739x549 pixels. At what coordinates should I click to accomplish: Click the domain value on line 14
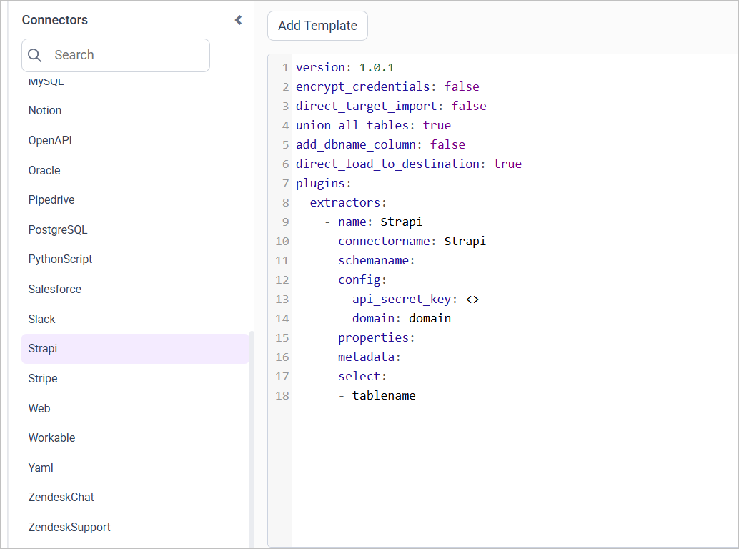pyautogui.click(x=430, y=318)
